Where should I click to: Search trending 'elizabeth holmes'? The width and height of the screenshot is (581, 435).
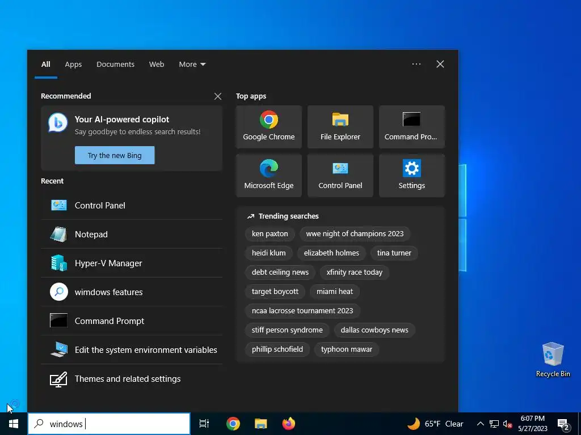click(331, 253)
